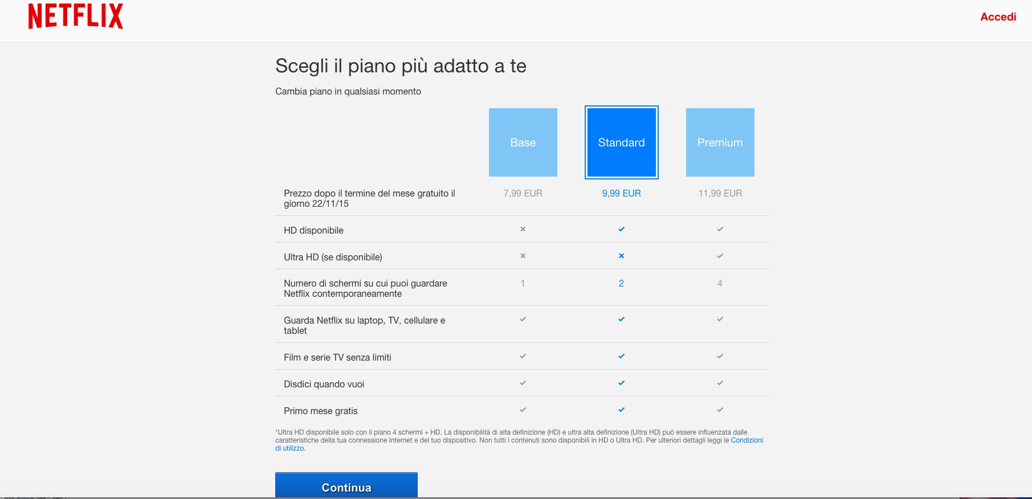Image resolution: width=1032 pixels, height=499 pixels.
Task: Click the Premium screen count 4
Action: 720,283
